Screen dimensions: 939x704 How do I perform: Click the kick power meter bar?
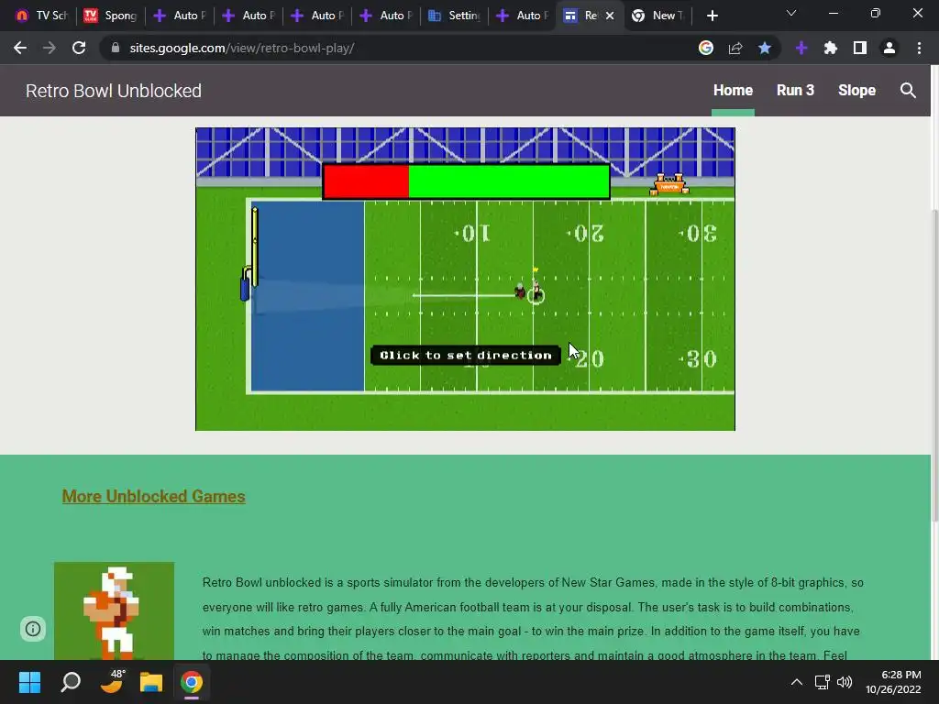point(466,181)
